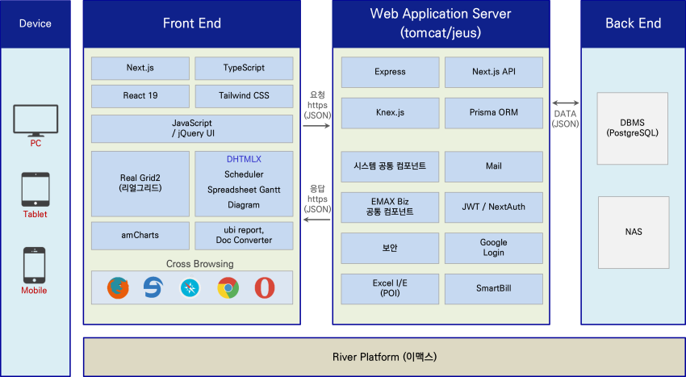Click the DBMS (PostgreSQL) box

pos(632,128)
